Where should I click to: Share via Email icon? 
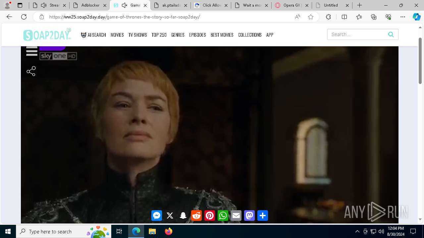click(236, 216)
